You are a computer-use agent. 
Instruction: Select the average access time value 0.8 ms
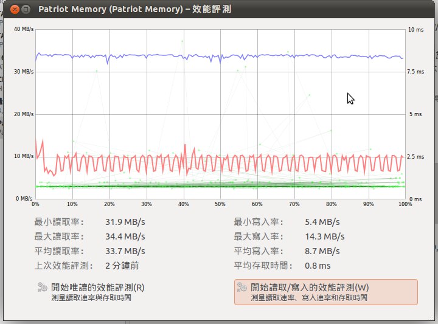click(x=318, y=266)
